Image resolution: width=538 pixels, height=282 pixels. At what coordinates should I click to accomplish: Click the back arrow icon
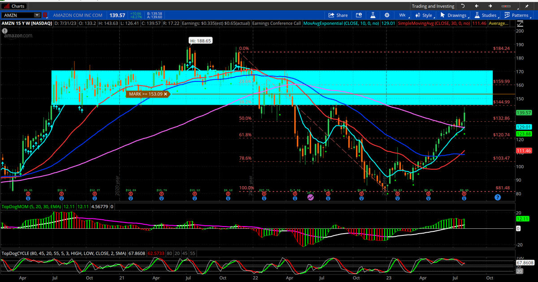477,6
